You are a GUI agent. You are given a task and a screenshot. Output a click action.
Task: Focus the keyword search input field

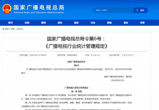pyautogui.click(x=113, y=10)
